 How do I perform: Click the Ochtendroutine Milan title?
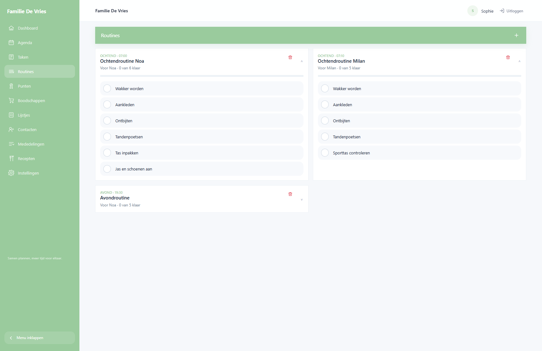(x=341, y=61)
